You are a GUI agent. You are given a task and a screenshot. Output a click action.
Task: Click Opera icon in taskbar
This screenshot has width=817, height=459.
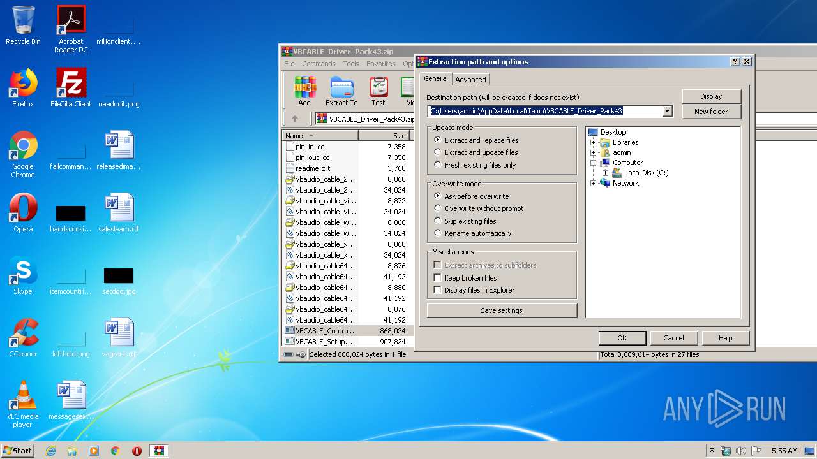pyautogui.click(x=137, y=451)
